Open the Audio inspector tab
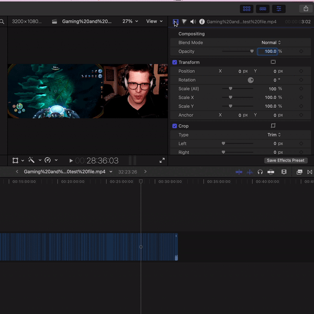The height and width of the screenshot is (314, 314). point(193,21)
